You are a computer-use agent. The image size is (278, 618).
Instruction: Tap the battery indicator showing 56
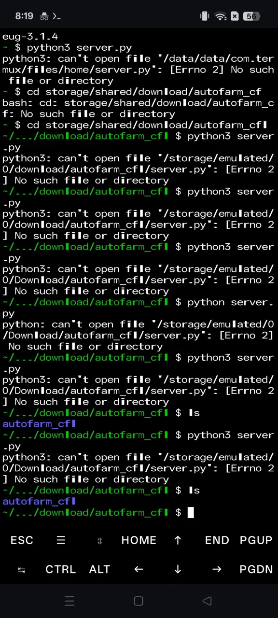coord(252,16)
